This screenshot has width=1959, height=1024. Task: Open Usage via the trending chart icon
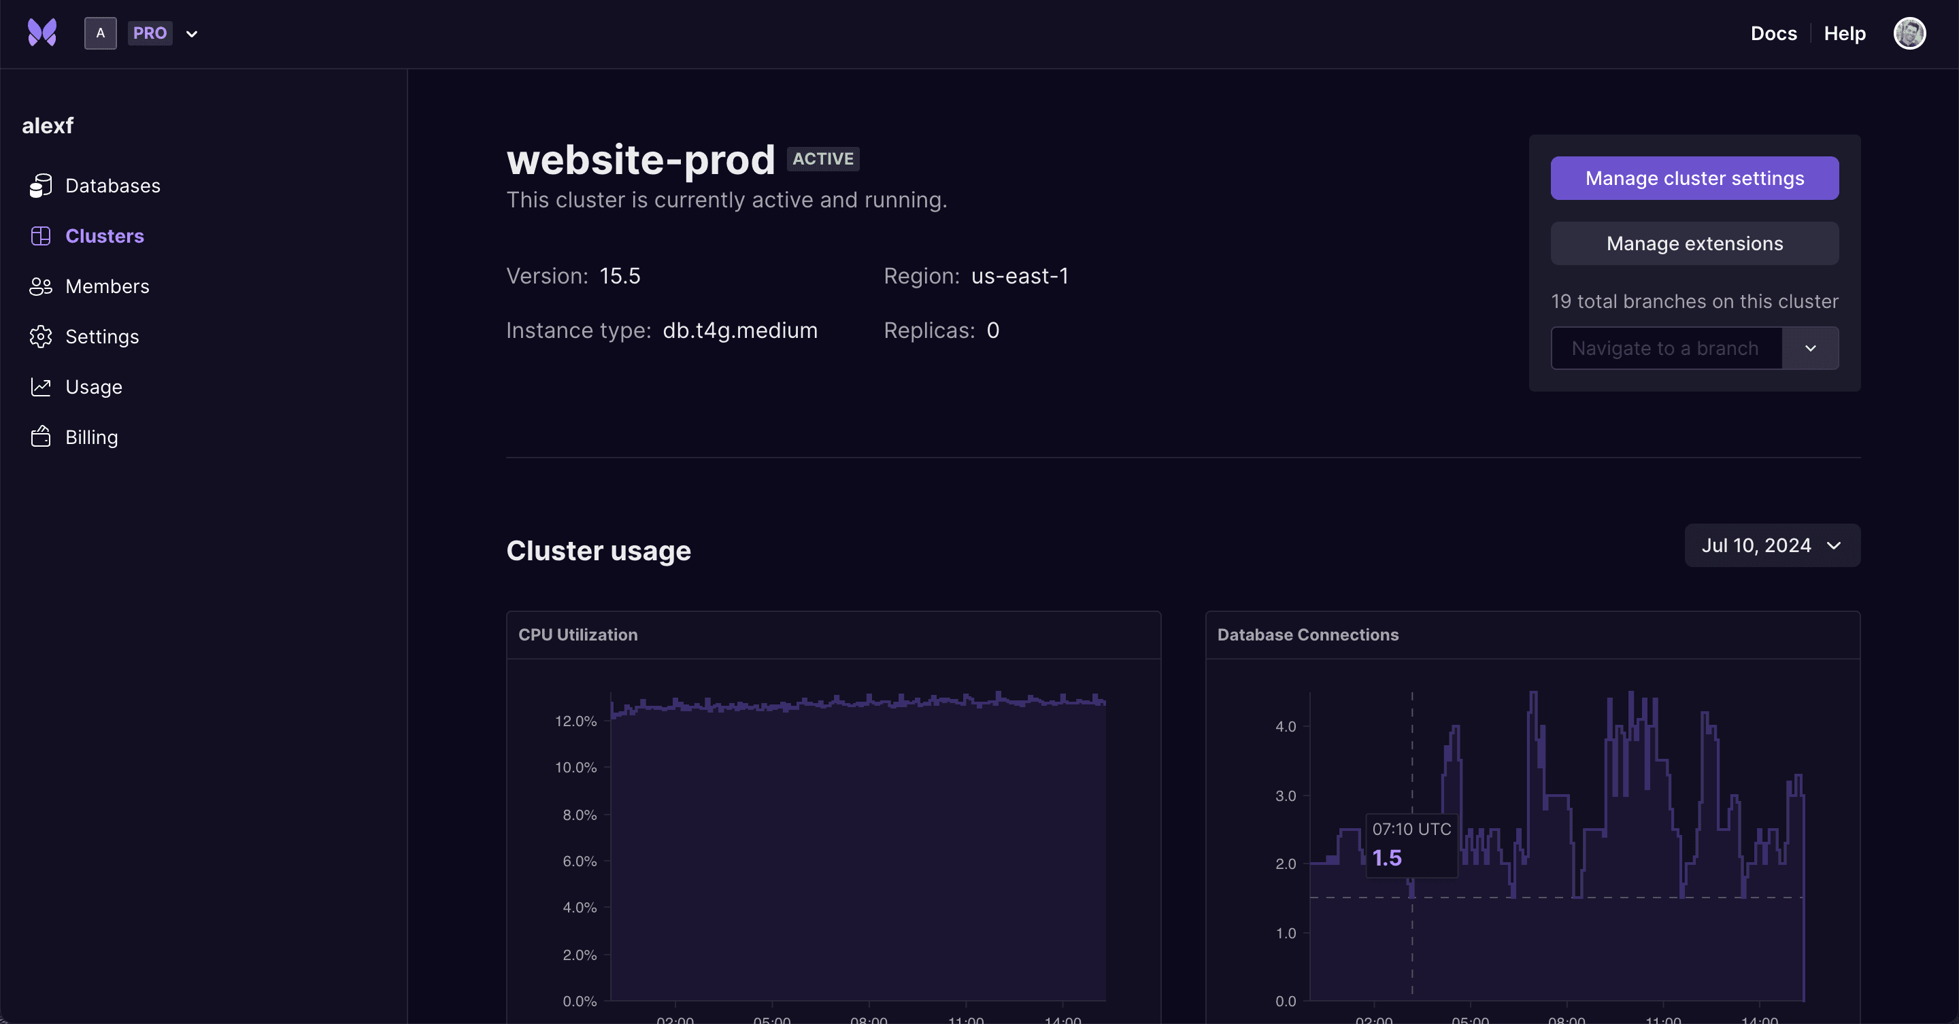(x=41, y=386)
